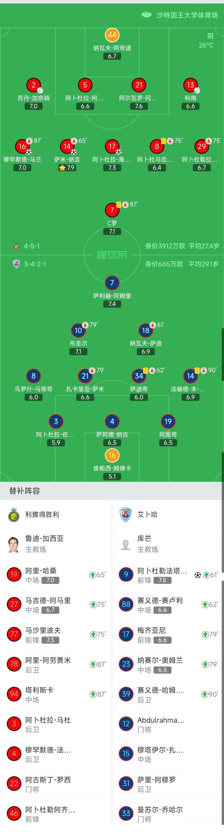Viewport: 224px width, 834px height.
Task: Tap goalkeeper 埃帕西-姆博卡 number 16 badge
Action: (112, 455)
